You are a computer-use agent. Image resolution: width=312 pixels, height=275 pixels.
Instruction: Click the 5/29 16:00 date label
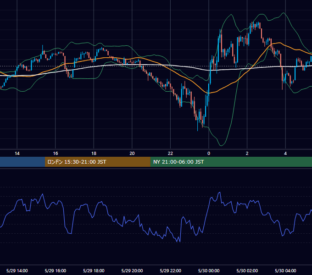(56, 270)
